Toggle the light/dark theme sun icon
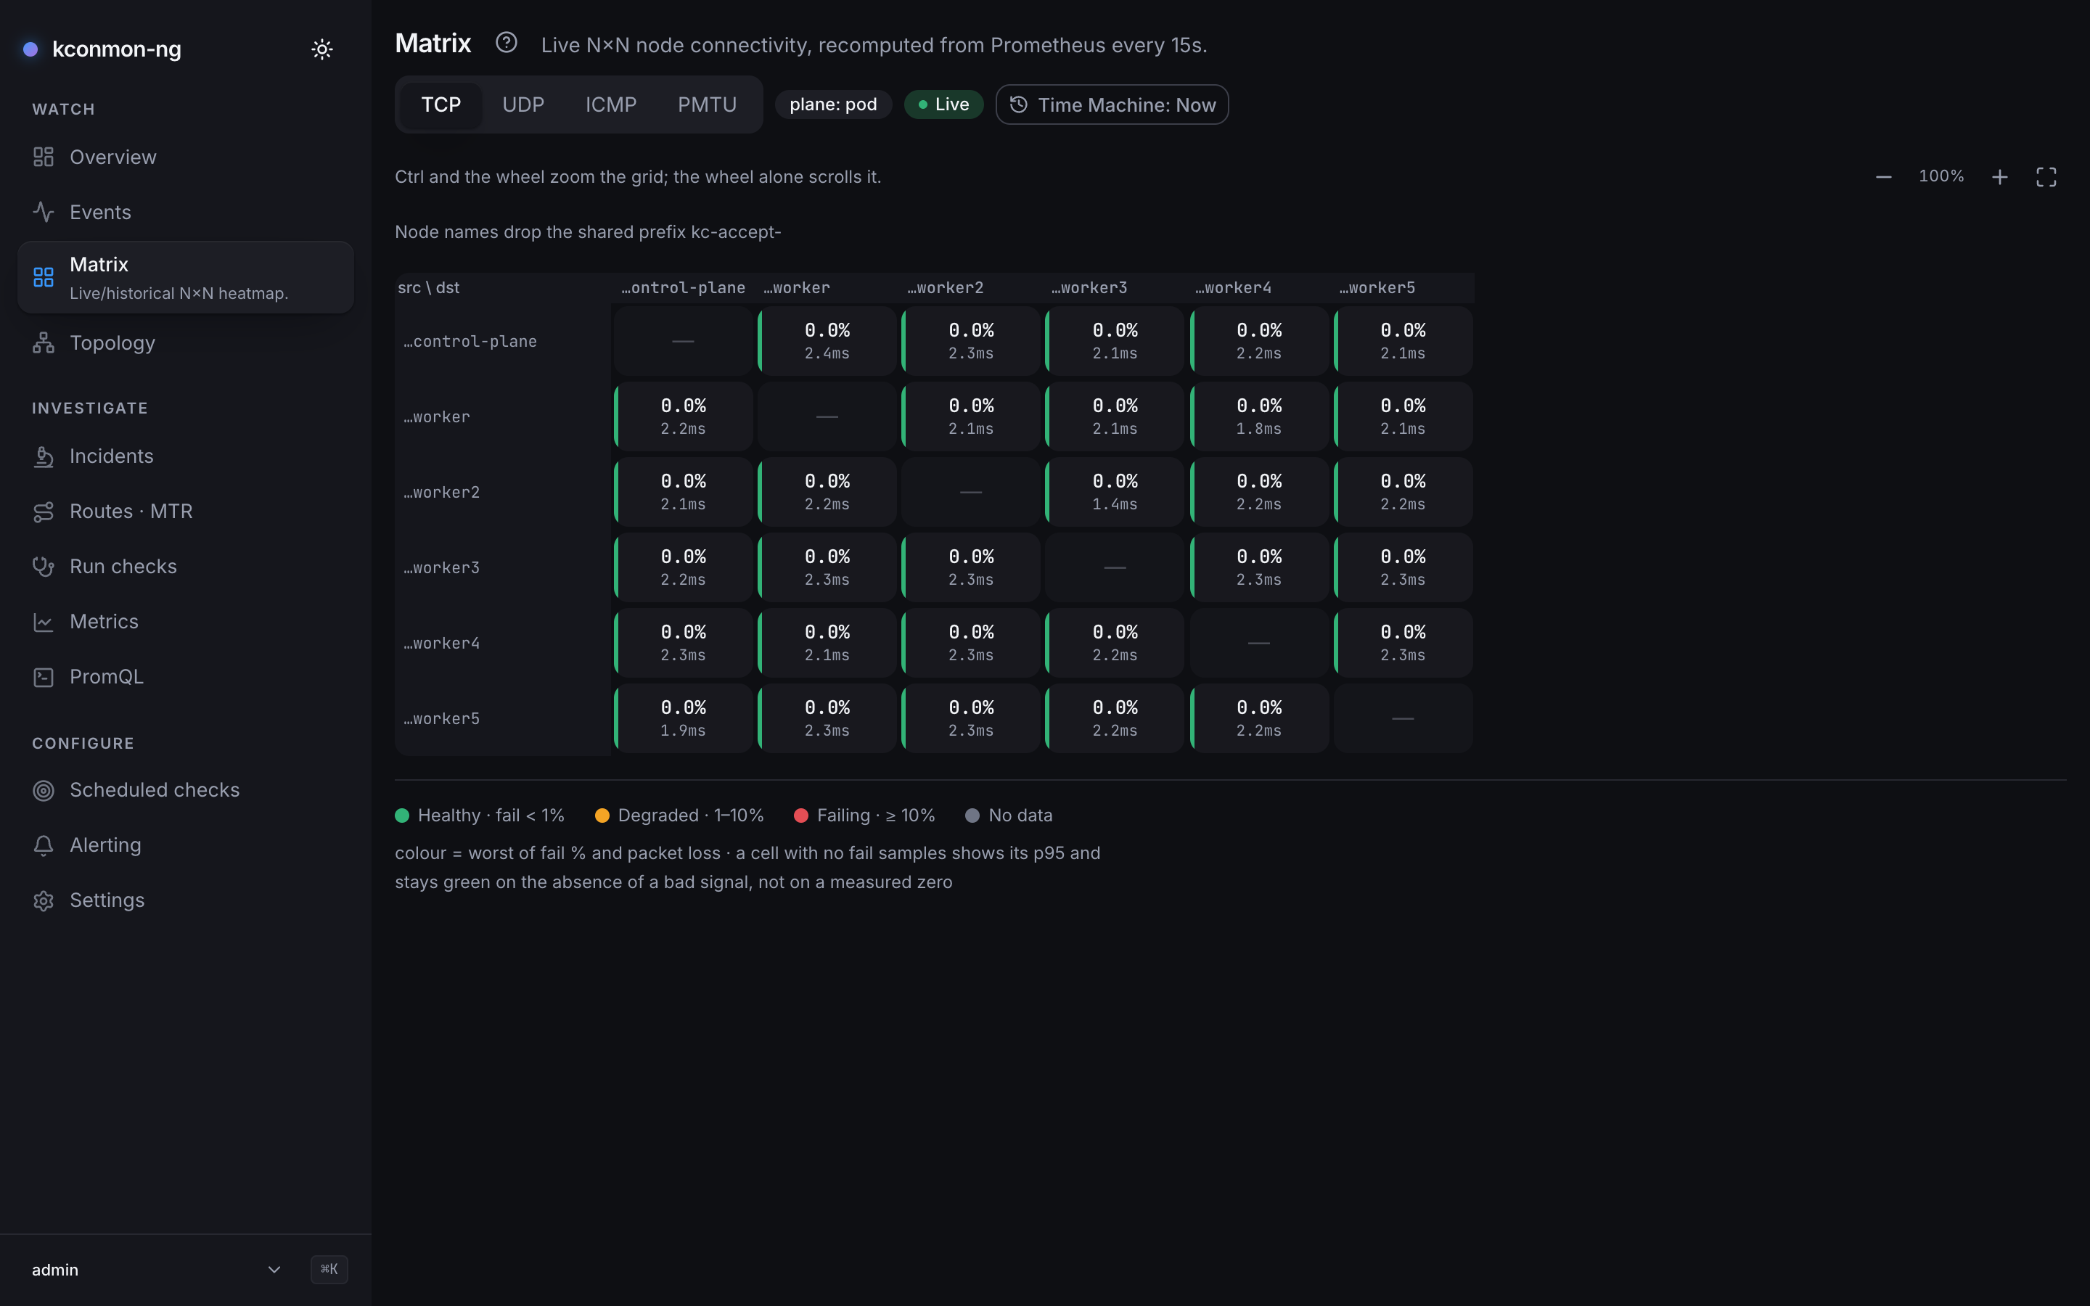This screenshot has height=1306, width=2090. (x=322, y=49)
